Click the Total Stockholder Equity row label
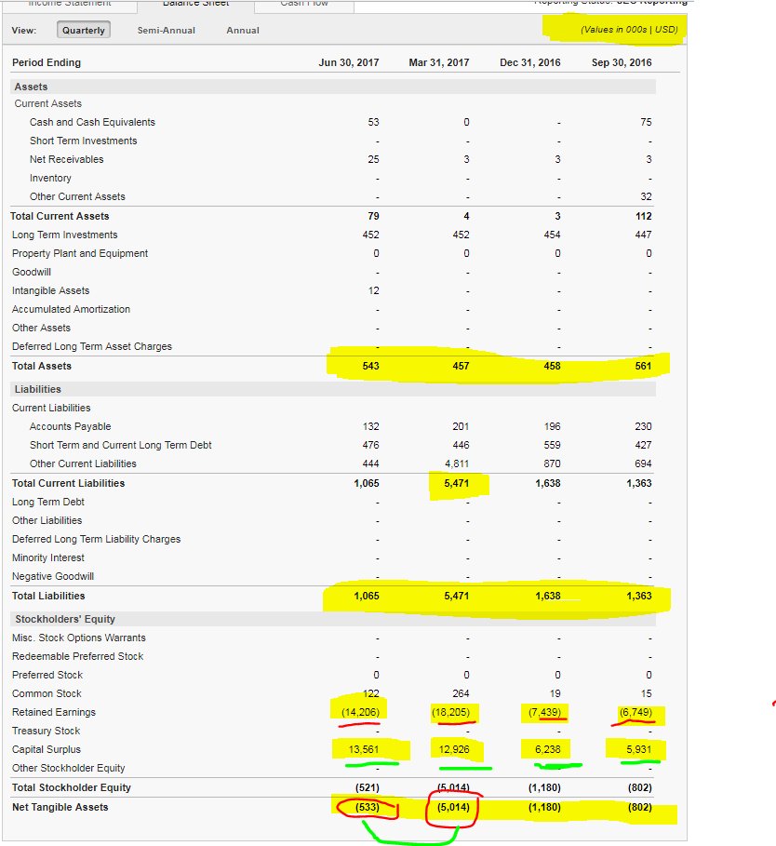 pyautogui.click(x=72, y=787)
